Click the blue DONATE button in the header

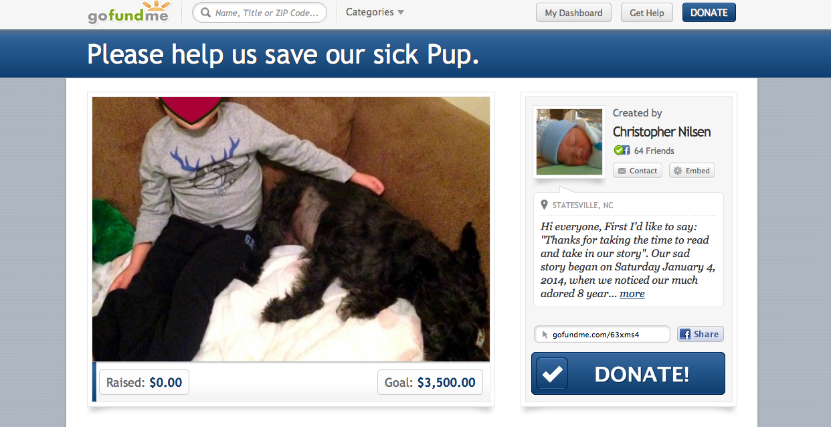pos(709,13)
